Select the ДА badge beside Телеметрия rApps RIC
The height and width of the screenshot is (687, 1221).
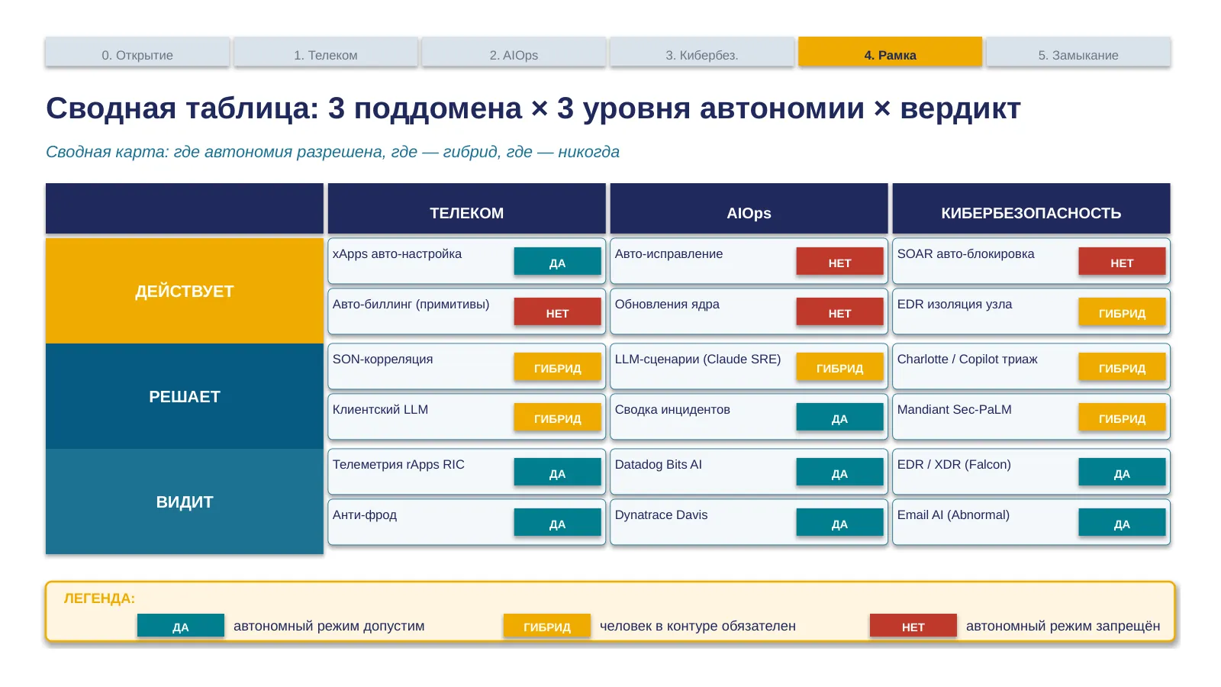(x=558, y=473)
